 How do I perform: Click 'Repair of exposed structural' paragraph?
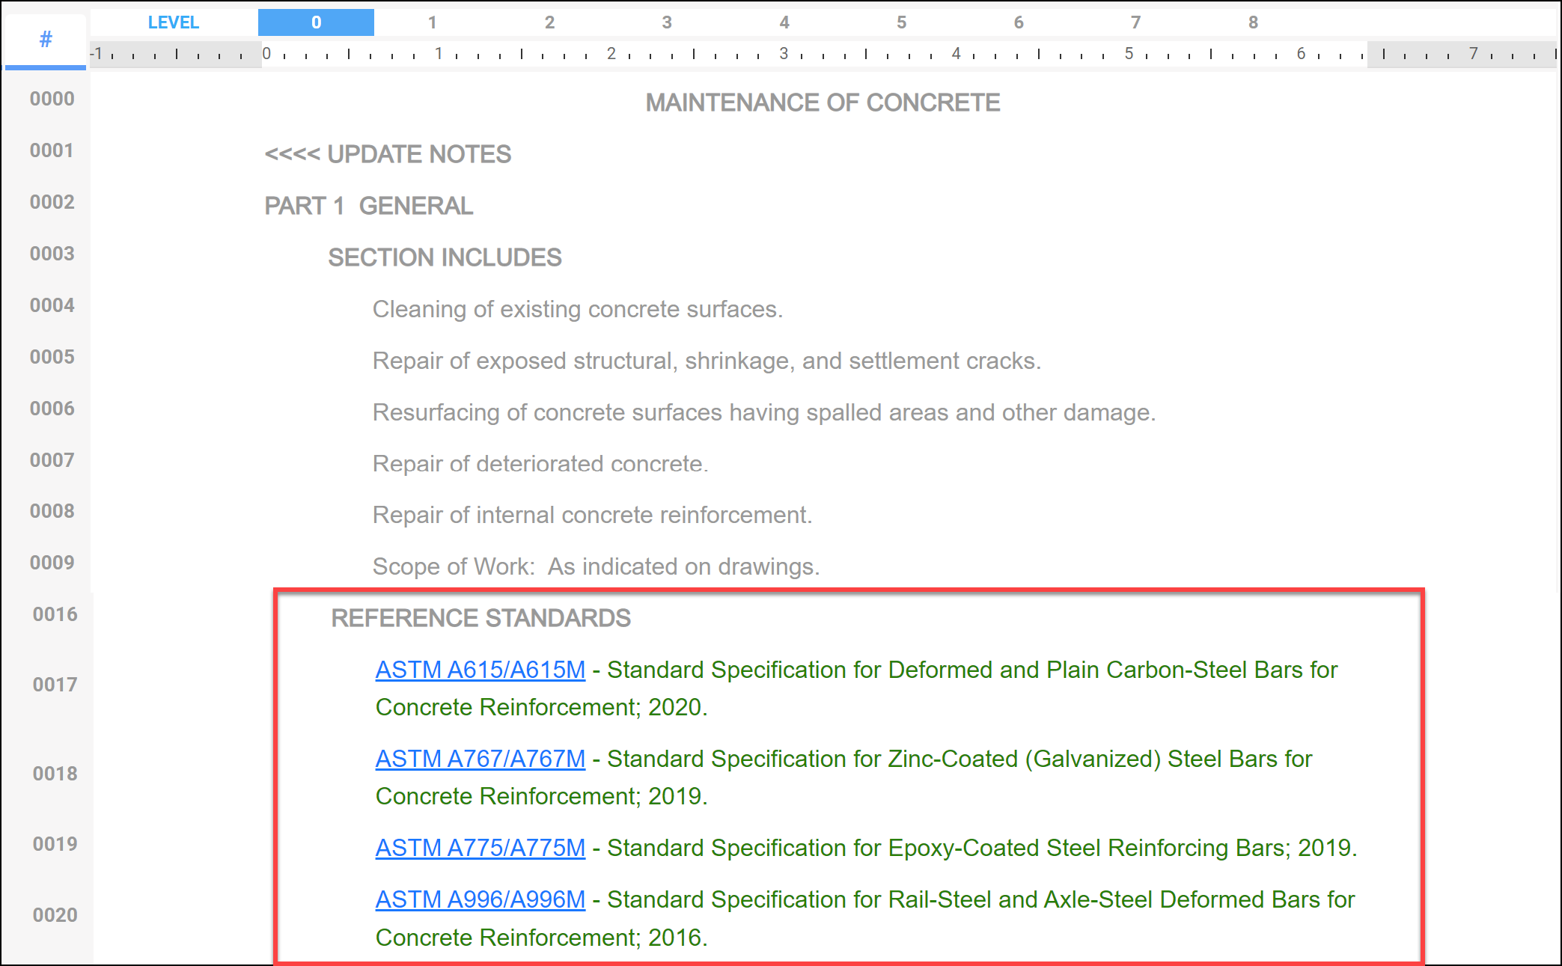707,361
